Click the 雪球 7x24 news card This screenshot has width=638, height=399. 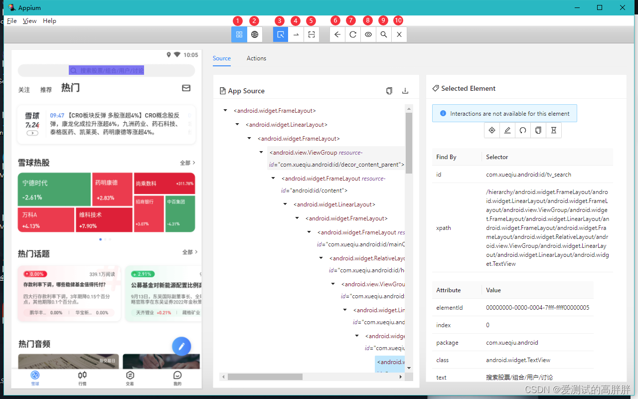pos(106,124)
